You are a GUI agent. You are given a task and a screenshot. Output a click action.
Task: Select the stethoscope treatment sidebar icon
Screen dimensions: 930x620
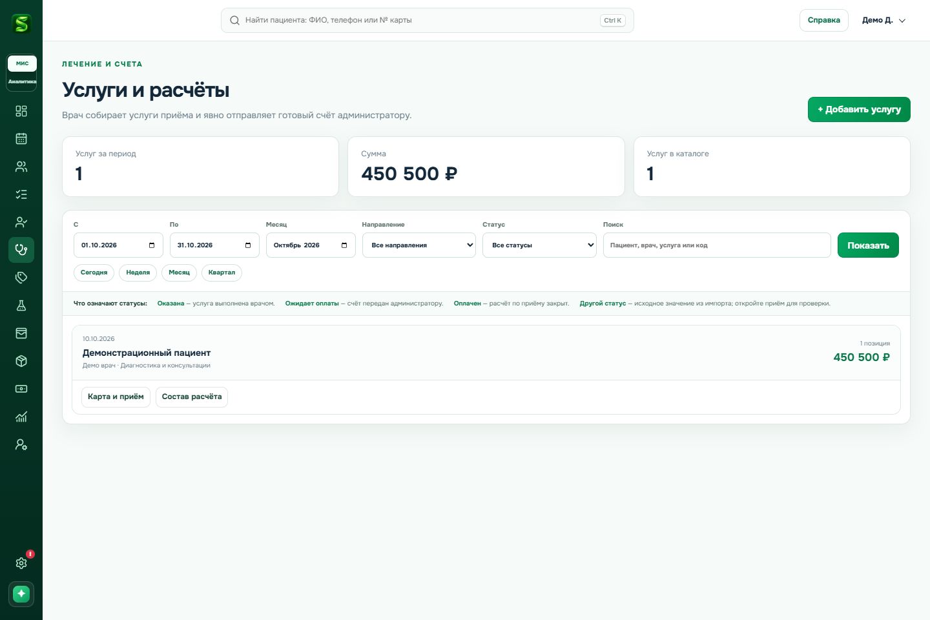(21, 250)
